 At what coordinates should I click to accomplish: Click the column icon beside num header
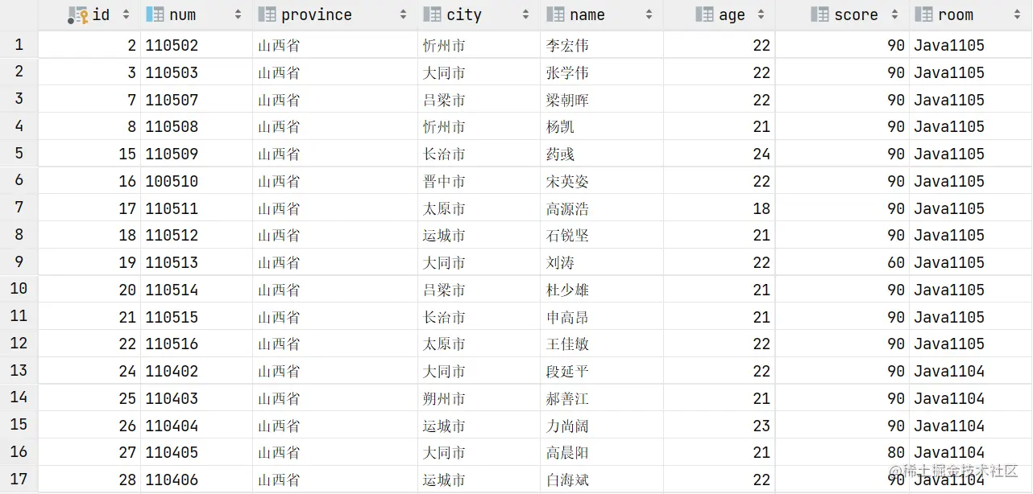click(155, 14)
